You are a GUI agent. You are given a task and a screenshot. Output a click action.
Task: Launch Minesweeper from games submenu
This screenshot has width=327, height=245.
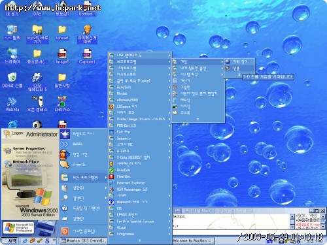tap(239, 62)
